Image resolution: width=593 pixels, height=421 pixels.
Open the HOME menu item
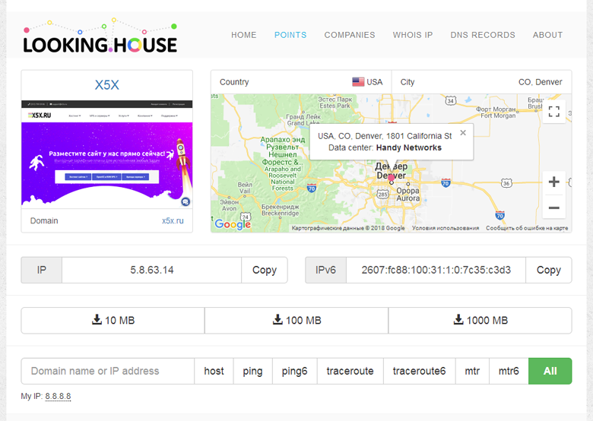(x=243, y=35)
